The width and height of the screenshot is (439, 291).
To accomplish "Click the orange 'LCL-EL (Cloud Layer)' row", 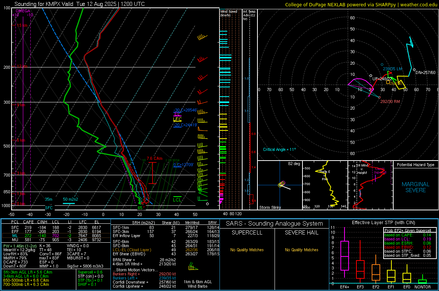I will 166,250.
